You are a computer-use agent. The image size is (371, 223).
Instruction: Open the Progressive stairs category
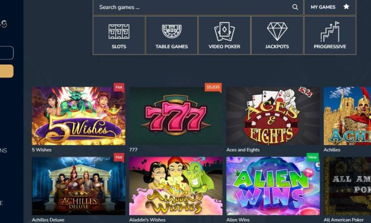(330, 36)
